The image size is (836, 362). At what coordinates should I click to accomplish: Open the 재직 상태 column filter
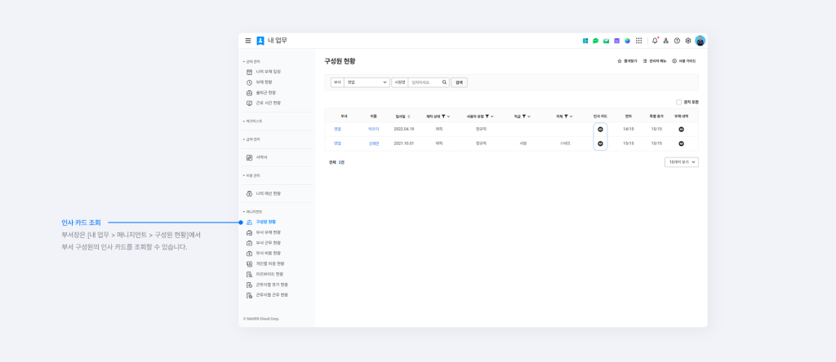[x=443, y=117]
